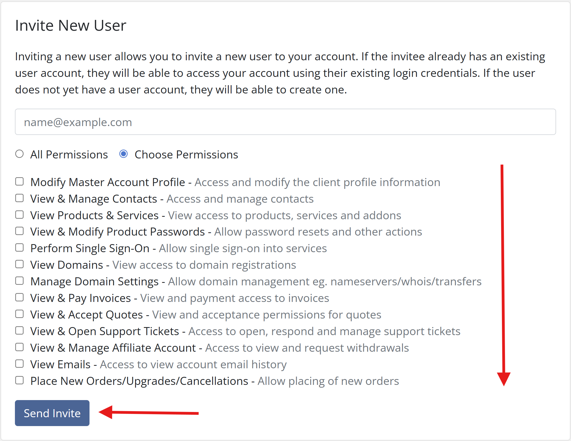Image resolution: width=571 pixels, height=441 pixels.
Task: Enable Place New Orders/Upgrades/Cancellations permission
Action: [x=19, y=380]
